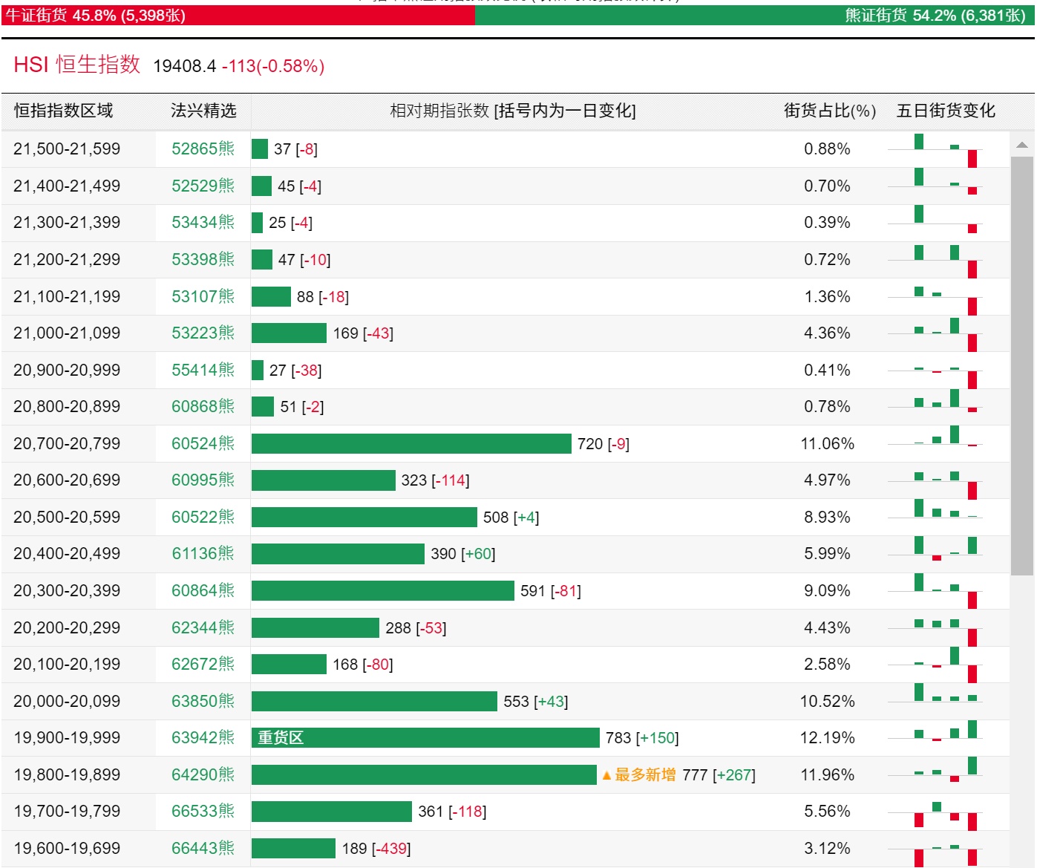Open warrant link 63850熊
Viewport: 1037px width, 868px height.
coord(203,702)
